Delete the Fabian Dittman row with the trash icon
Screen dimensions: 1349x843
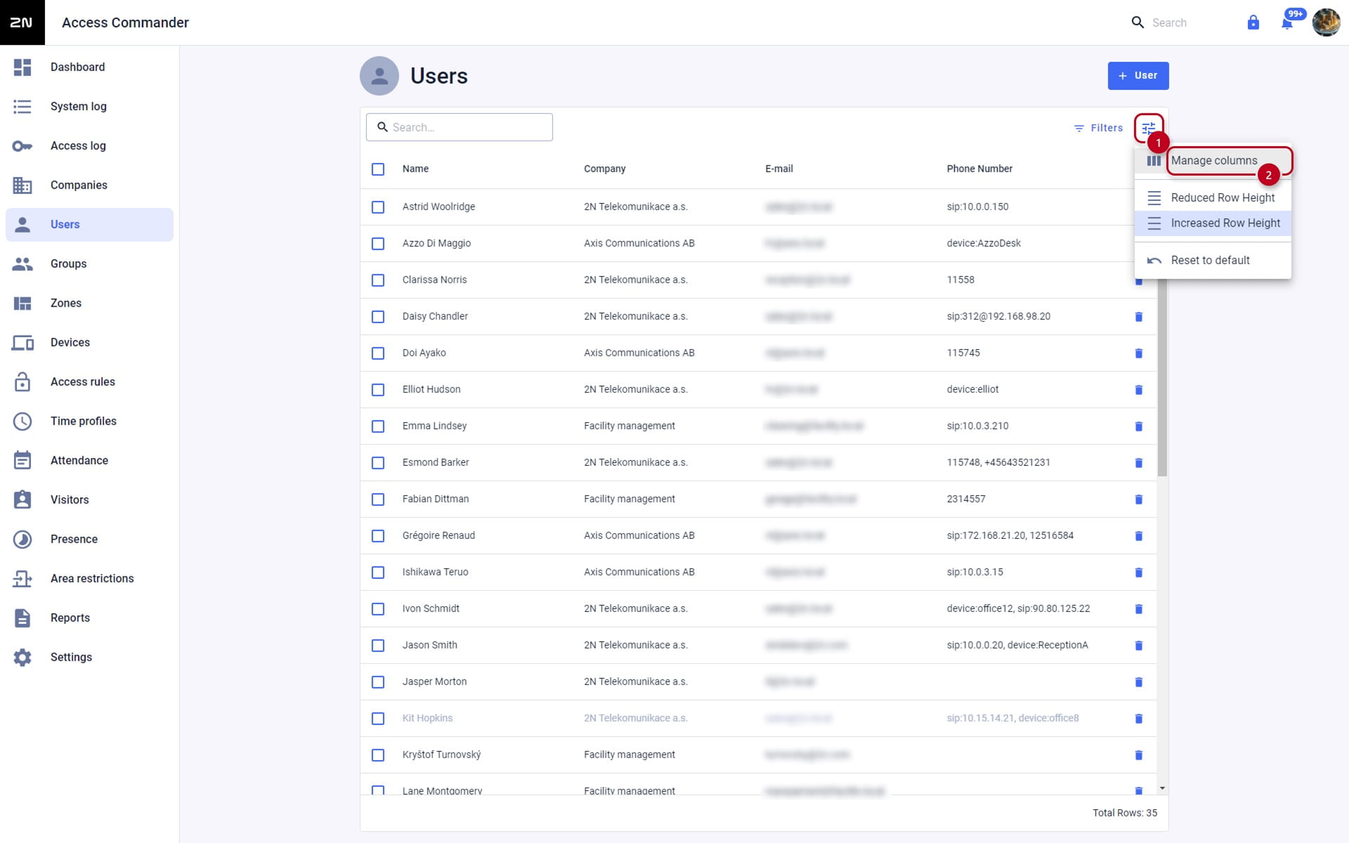click(x=1139, y=499)
